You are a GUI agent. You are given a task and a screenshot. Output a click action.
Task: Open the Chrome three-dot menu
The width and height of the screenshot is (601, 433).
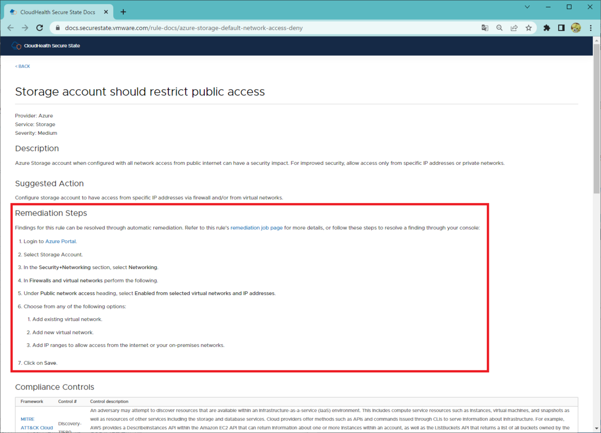(591, 28)
